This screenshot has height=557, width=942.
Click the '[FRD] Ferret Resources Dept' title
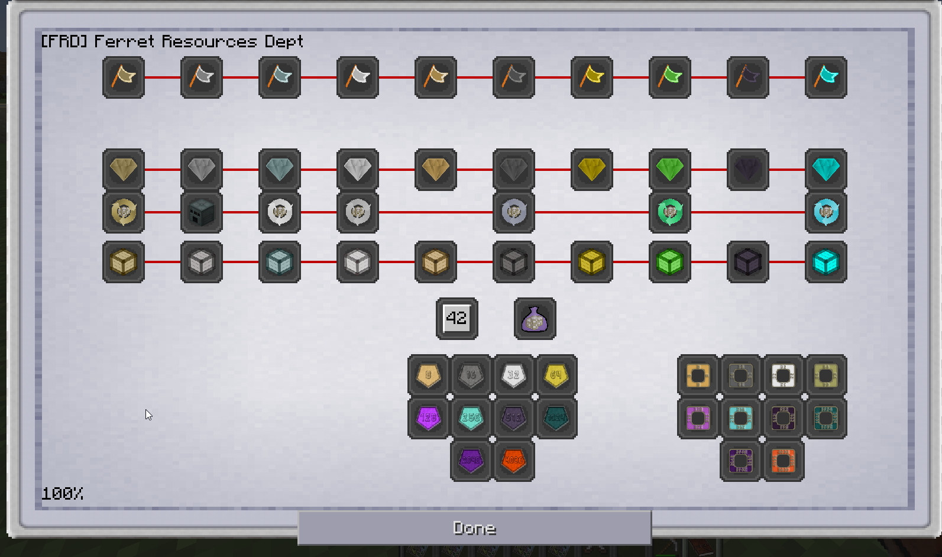(x=172, y=41)
